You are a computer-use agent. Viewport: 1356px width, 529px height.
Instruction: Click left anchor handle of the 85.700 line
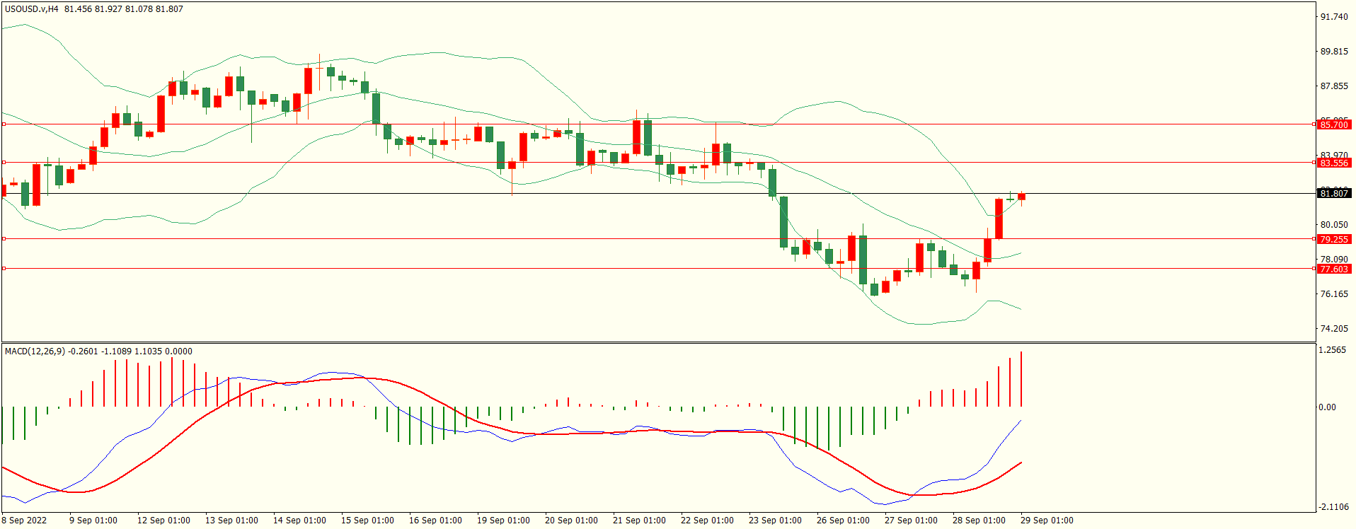point(4,124)
